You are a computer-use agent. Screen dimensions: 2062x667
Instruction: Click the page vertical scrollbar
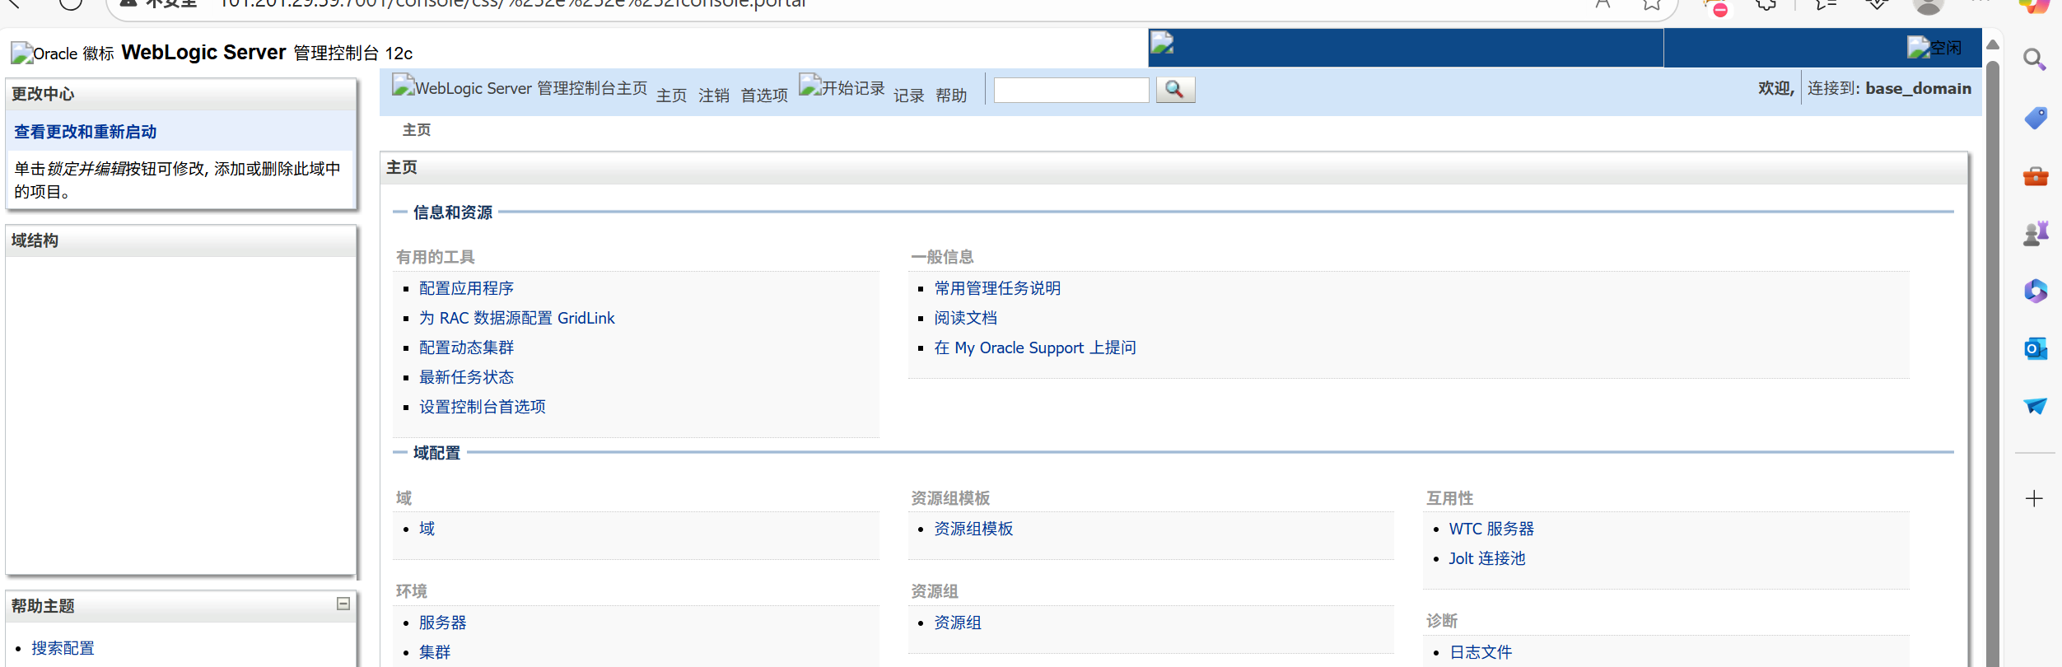(1993, 362)
